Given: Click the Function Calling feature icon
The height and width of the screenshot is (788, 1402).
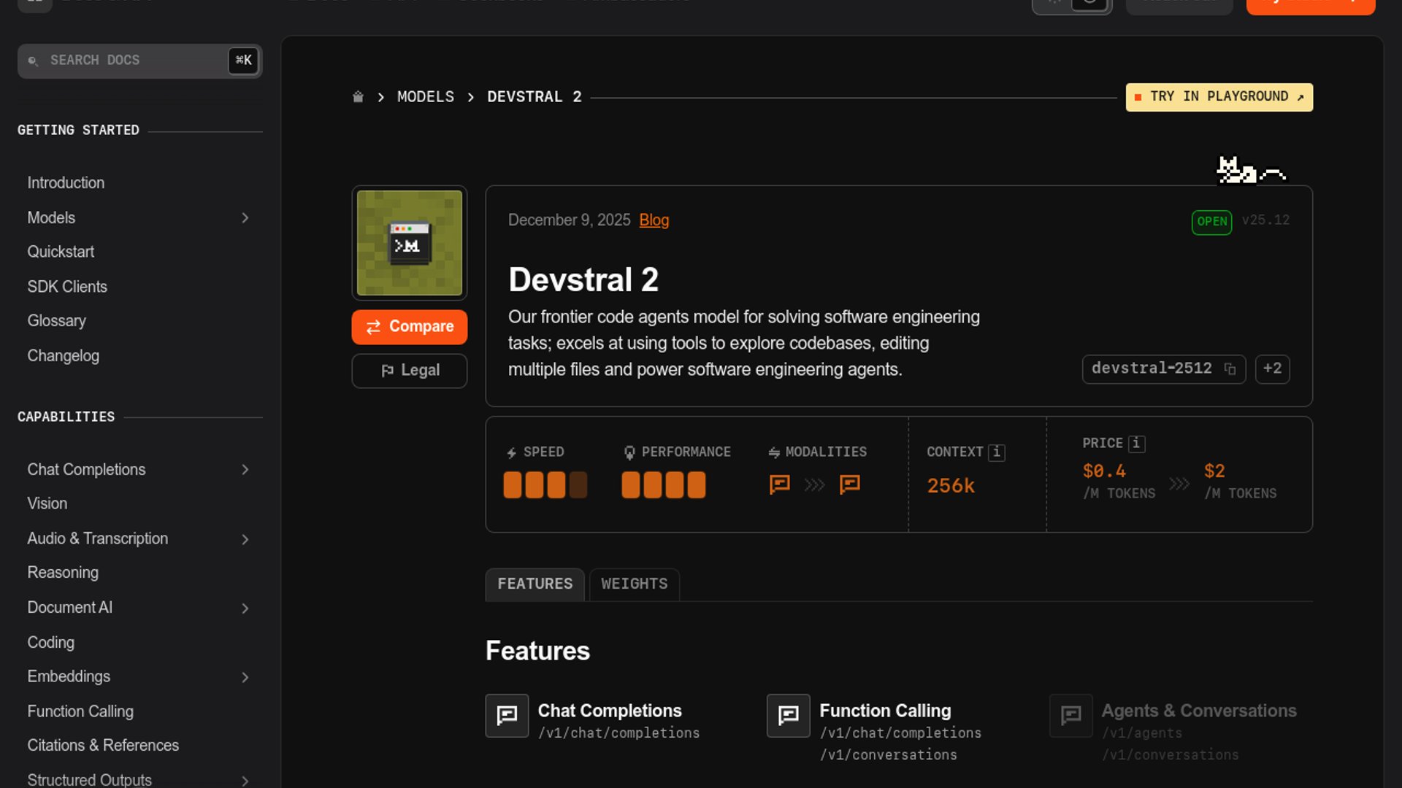Looking at the screenshot, I should (788, 716).
